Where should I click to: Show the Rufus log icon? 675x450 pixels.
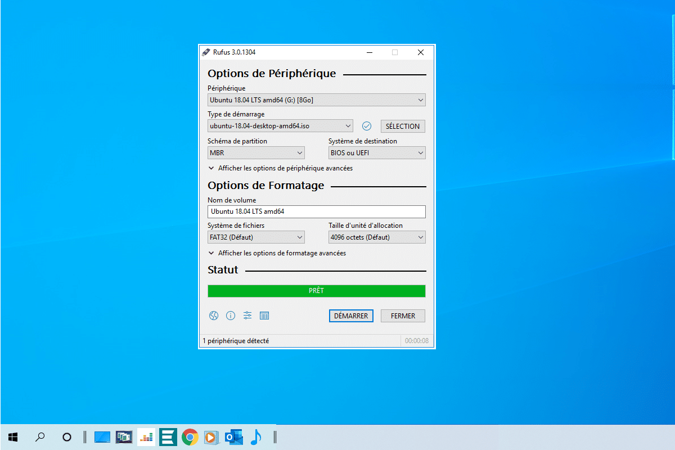click(264, 316)
